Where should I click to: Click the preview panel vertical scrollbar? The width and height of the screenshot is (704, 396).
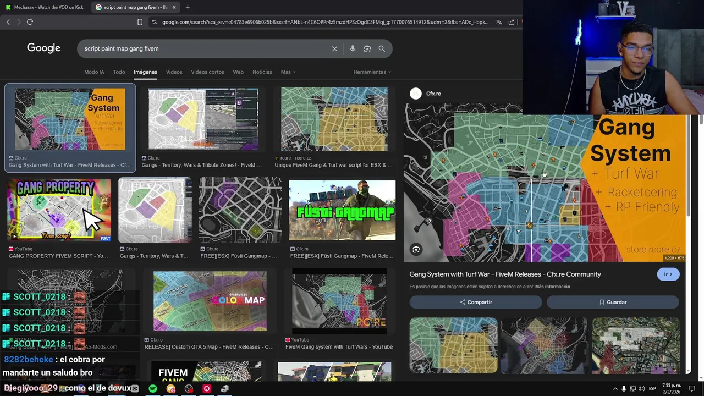click(x=687, y=165)
